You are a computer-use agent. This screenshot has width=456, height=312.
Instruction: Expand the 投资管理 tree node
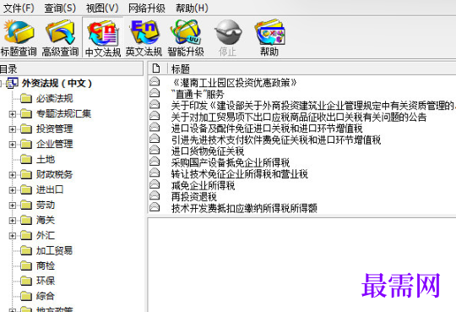coord(12,129)
